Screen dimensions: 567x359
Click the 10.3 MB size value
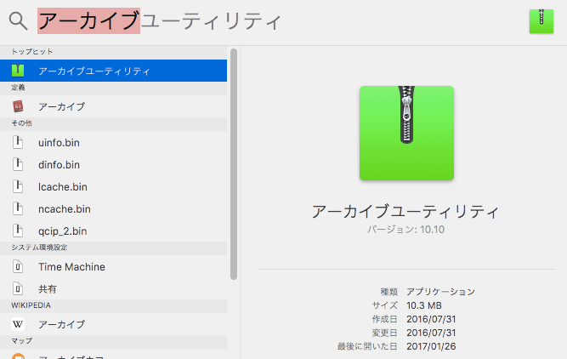tap(424, 305)
